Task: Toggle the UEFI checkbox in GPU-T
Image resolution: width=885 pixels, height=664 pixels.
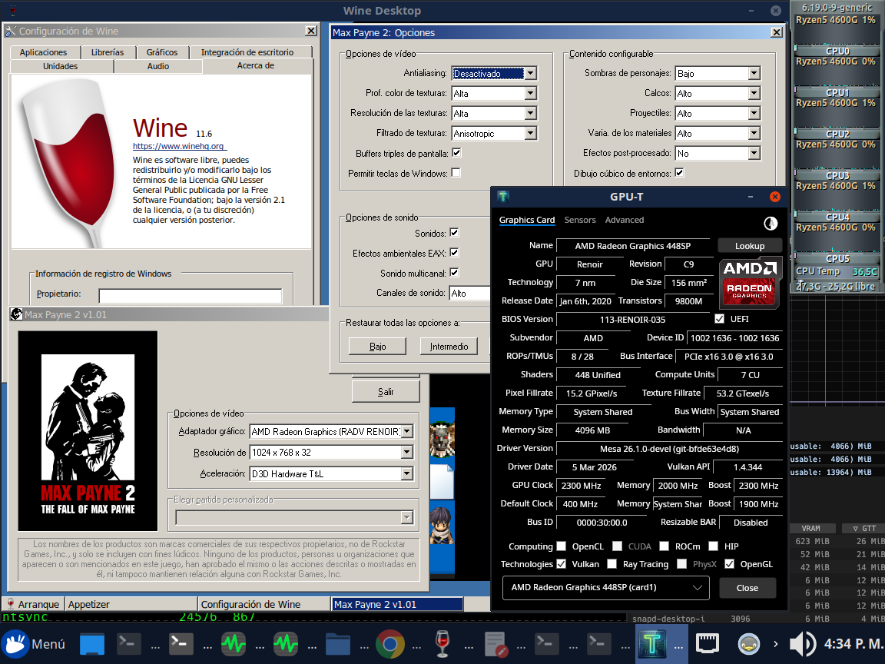Action: 720,319
